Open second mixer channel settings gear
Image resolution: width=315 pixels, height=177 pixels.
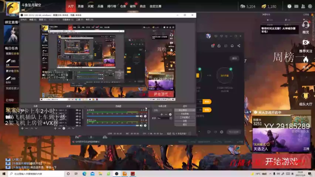pyautogui.click(x=145, y=125)
